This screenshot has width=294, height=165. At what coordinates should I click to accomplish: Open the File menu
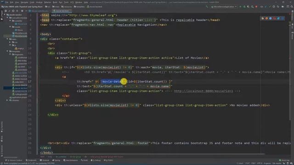(7, 2)
